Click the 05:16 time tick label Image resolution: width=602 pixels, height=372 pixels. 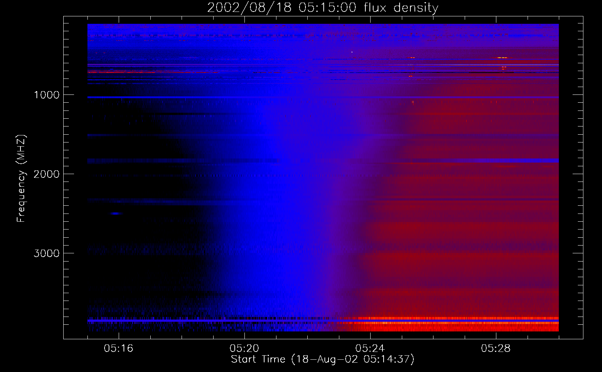pos(119,349)
